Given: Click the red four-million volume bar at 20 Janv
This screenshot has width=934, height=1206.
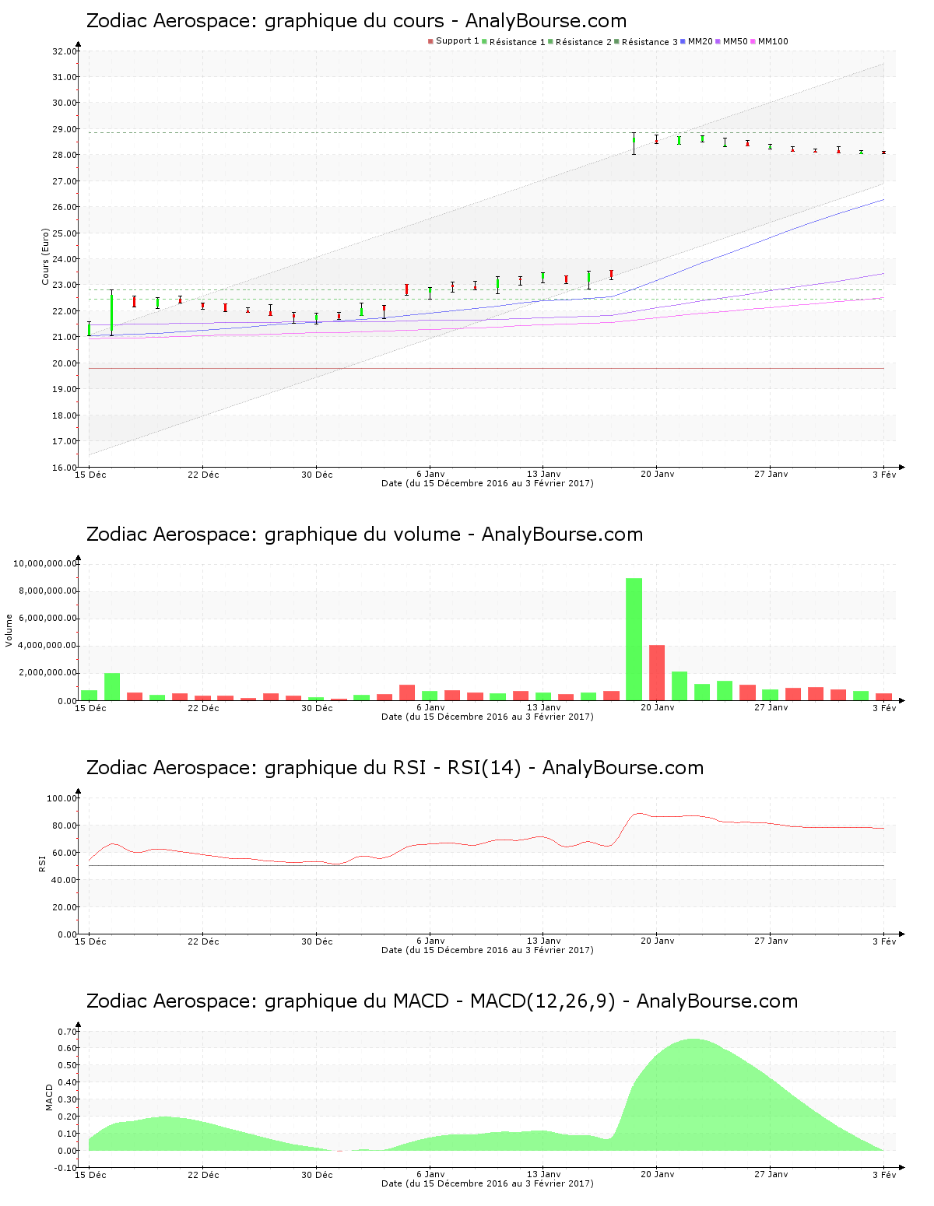Looking at the screenshot, I should 657,672.
